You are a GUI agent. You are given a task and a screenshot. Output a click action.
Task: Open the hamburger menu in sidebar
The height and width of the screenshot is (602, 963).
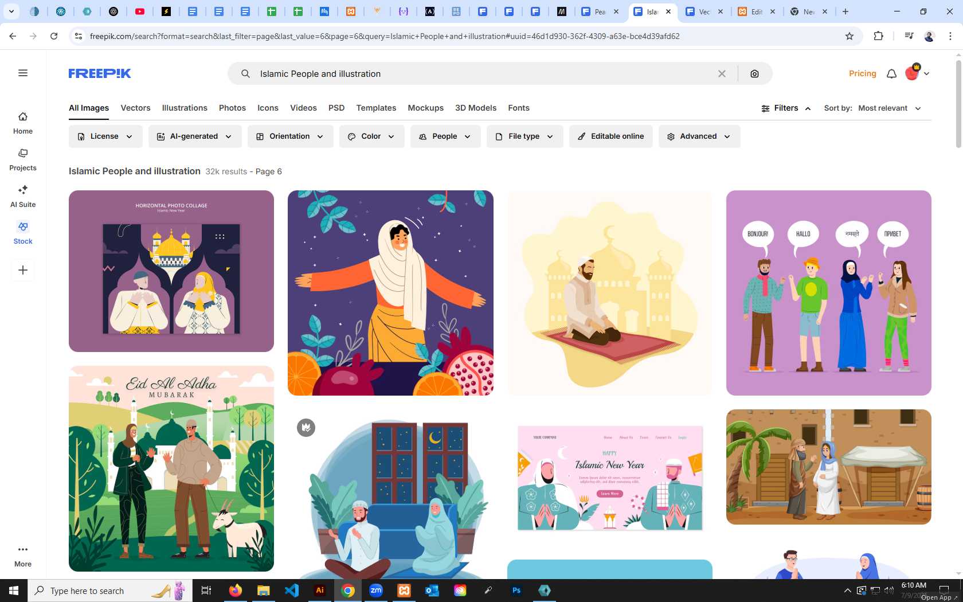(x=23, y=73)
